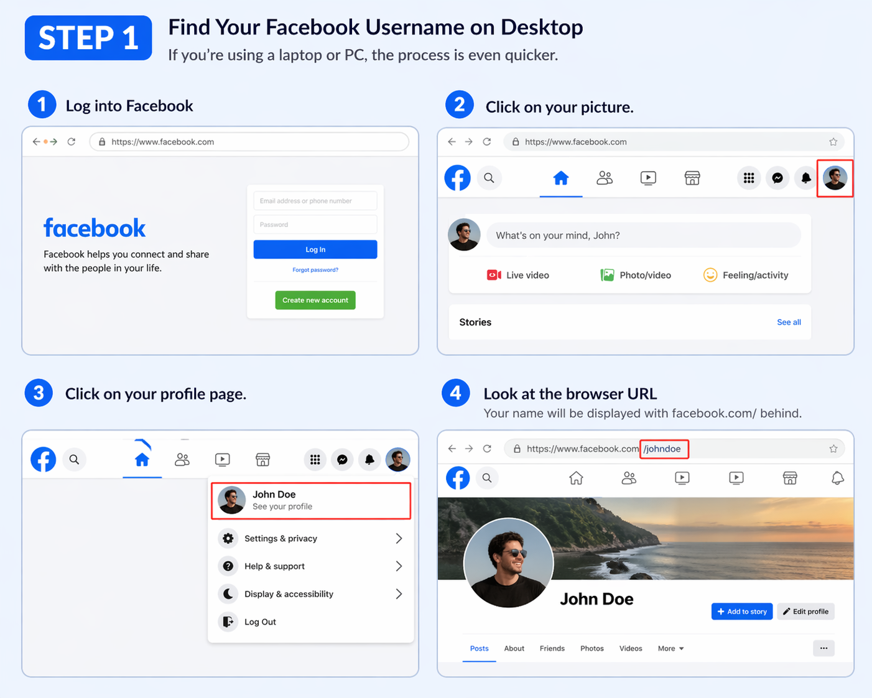
Task: Switch to the Photos tab
Action: tap(592, 648)
